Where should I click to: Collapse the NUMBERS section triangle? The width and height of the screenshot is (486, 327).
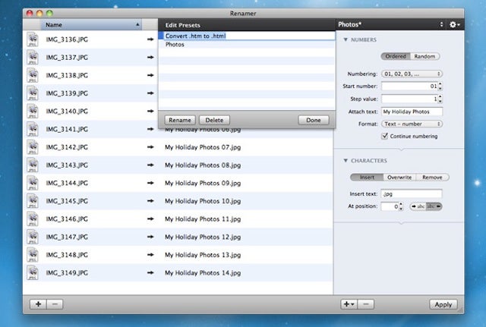pos(346,39)
